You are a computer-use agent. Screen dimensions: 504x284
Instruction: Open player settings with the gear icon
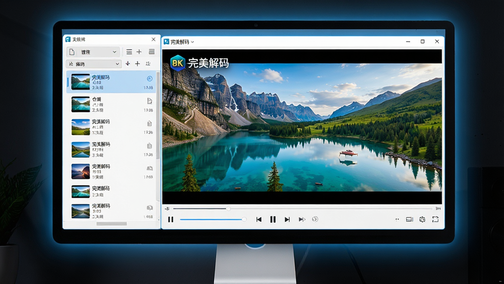click(422, 219)
